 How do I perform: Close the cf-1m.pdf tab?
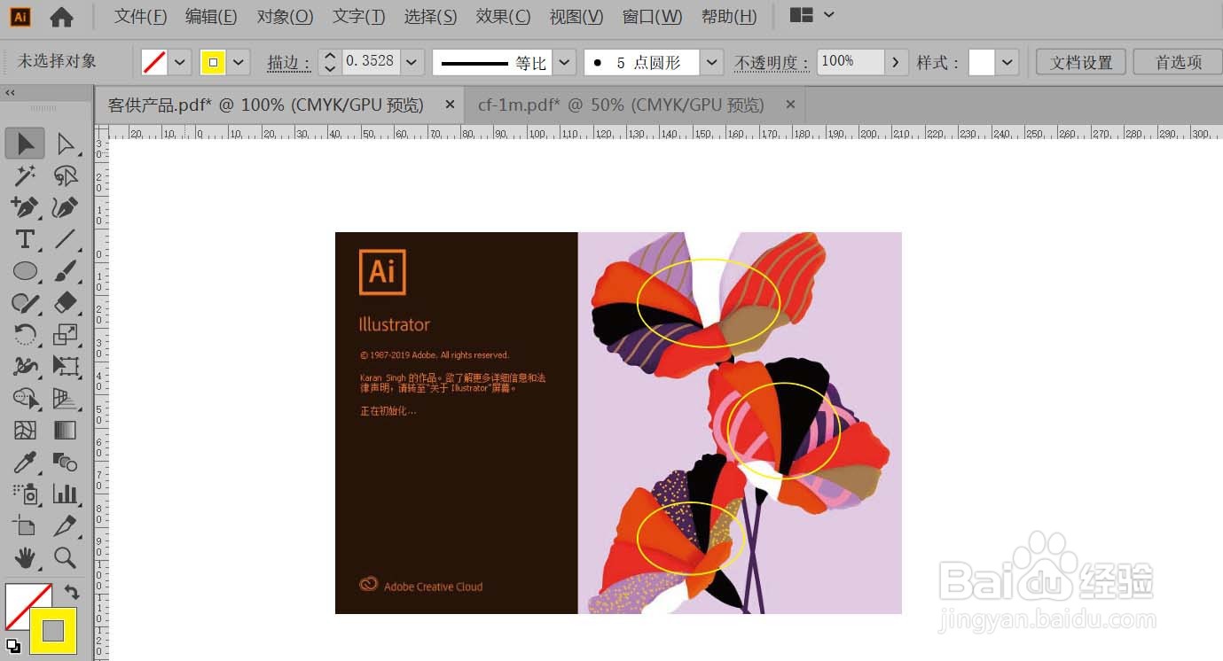coord(790,105)
